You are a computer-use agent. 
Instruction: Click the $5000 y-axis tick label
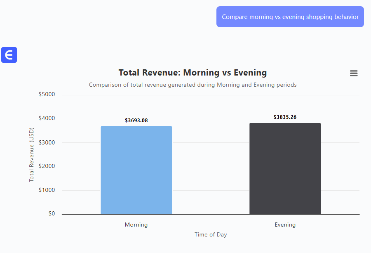47,95
